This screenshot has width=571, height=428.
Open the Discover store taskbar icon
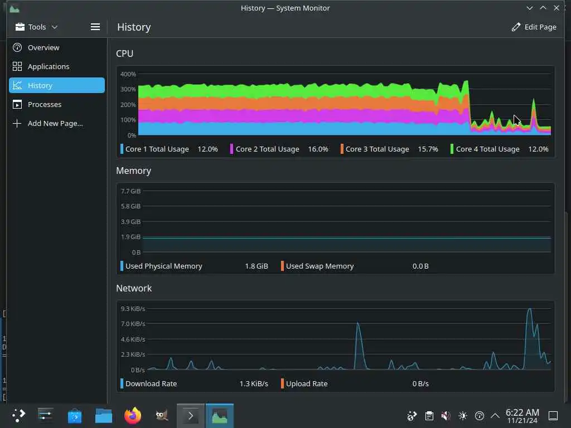click(x=75, y=416)
